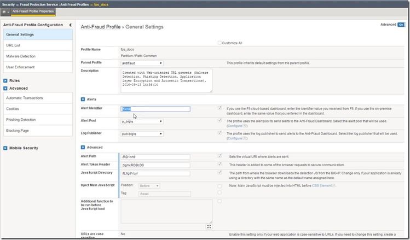Image resolution: width=410 pixels, height=240 pixels.
Task: Enable the Inject Main JavaScript checkbox
Action: [x=220, y=186]
